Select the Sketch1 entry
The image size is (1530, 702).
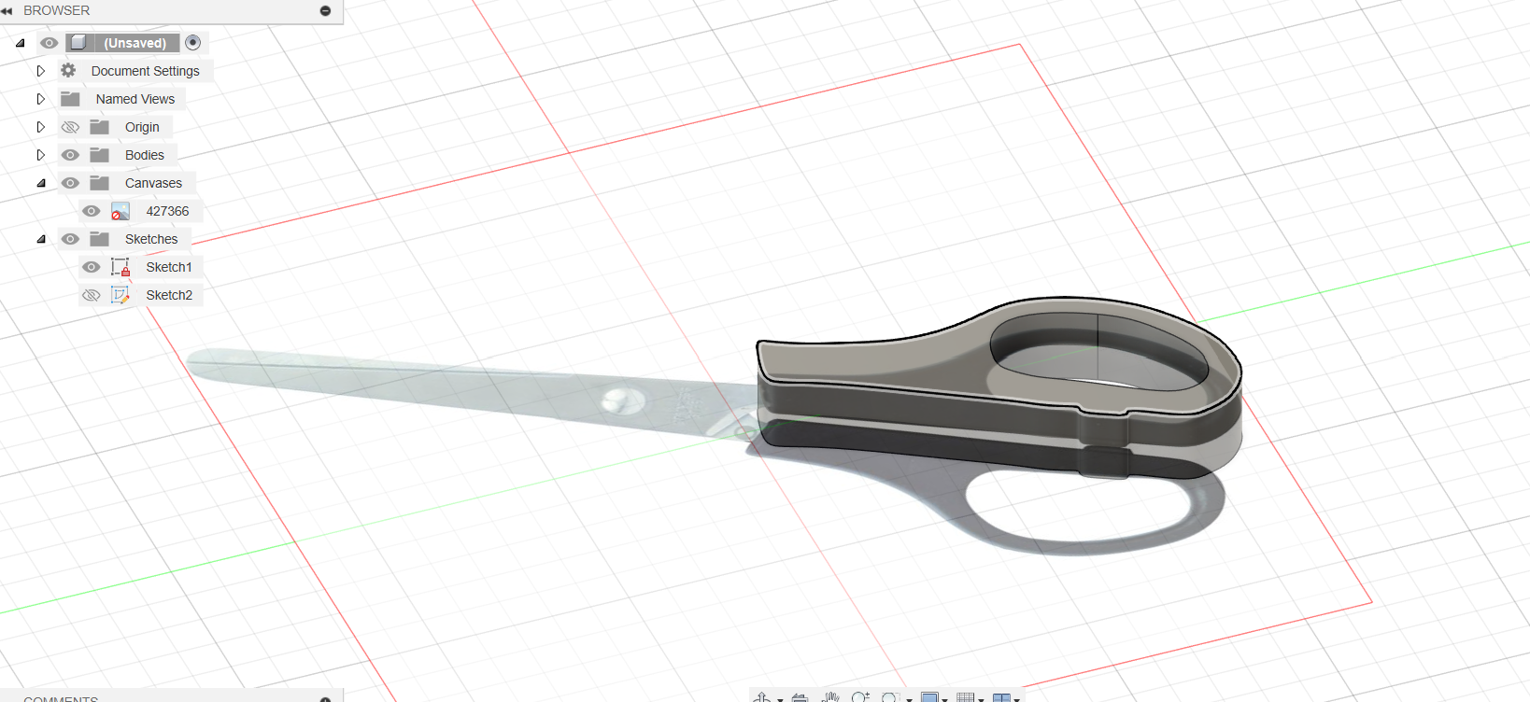tap(169, 267)
